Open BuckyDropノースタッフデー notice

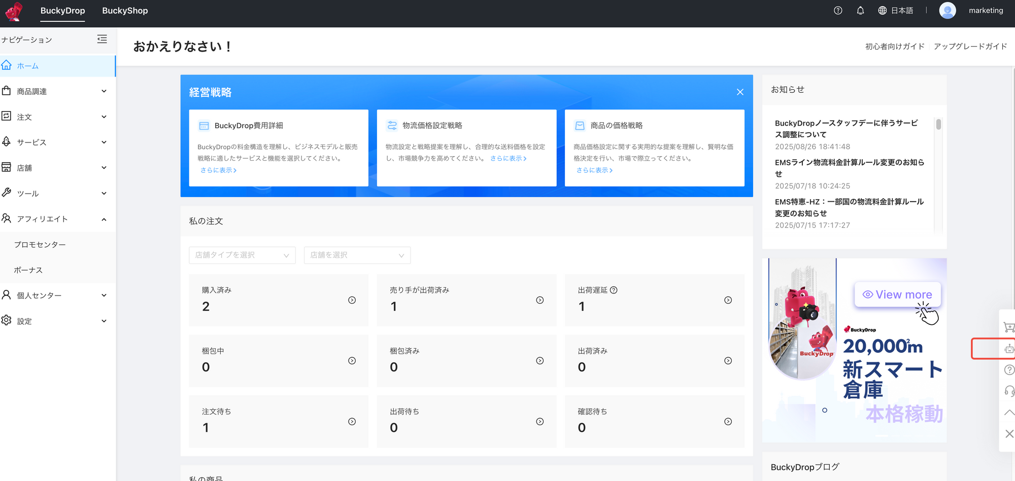(x=847, y=129)
